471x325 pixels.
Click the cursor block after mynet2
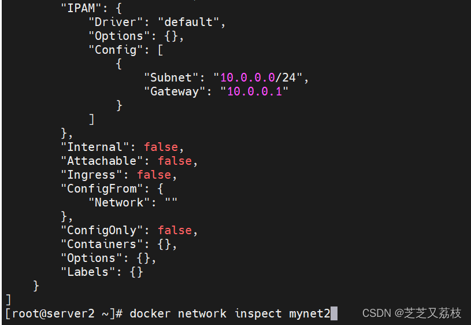pos(334,313)
